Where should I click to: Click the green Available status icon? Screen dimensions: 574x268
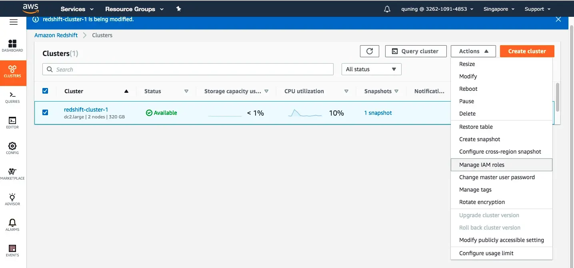149,113
